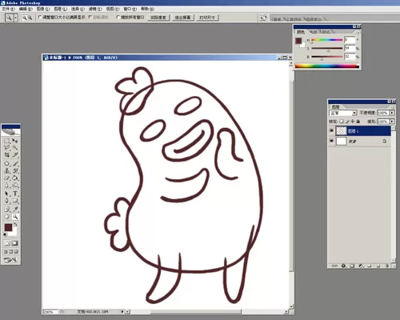Screen dimensions: 400x320
Task: Toggle lock all padlock icon
Action: [358, 122]
